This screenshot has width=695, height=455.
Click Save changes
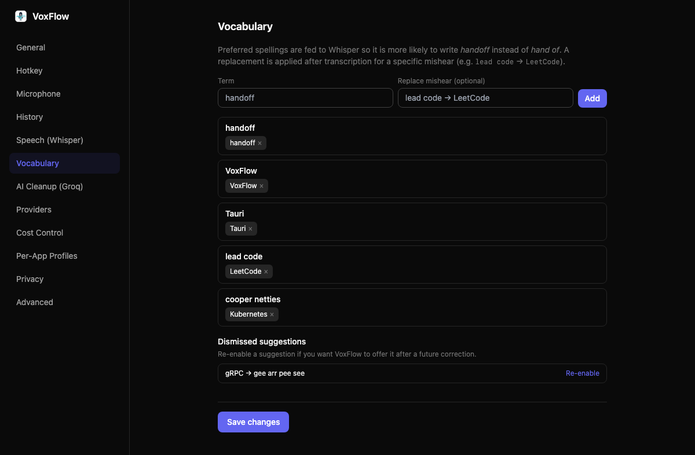(253, 422)
